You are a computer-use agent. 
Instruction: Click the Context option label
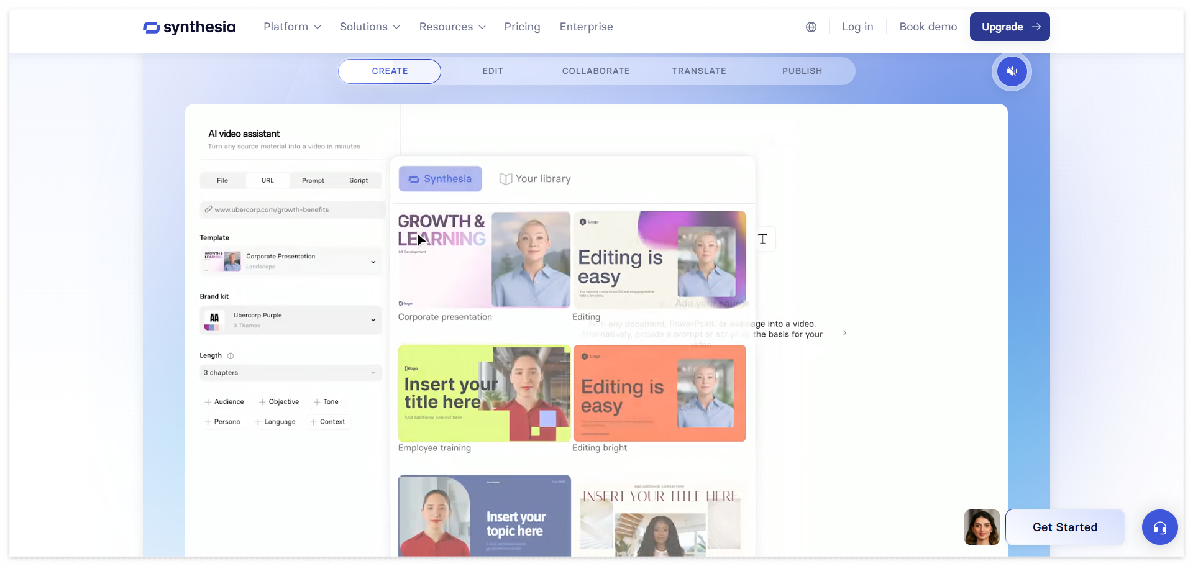coord(332,422)
